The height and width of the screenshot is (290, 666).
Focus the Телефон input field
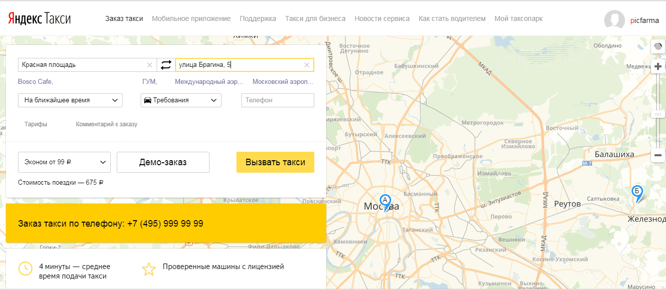click(278, 100)
